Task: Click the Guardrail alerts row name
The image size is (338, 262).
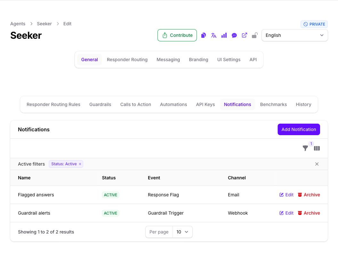Action: tap(34, 213)
